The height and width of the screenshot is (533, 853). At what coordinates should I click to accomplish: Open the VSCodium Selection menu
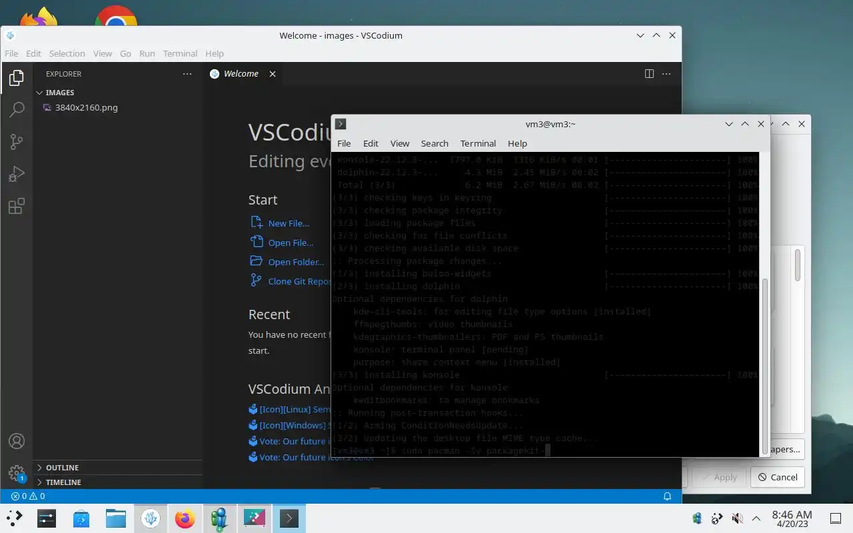coord(67,53)
